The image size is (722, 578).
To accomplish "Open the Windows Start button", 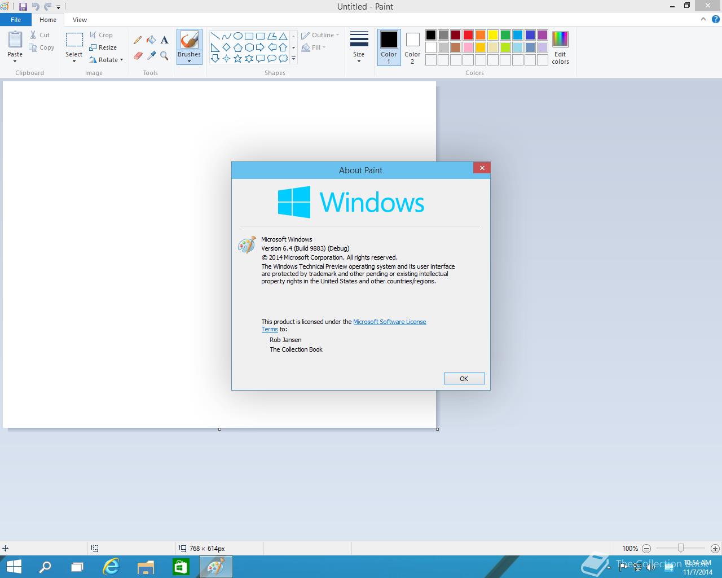I will (x=14, y=567).
